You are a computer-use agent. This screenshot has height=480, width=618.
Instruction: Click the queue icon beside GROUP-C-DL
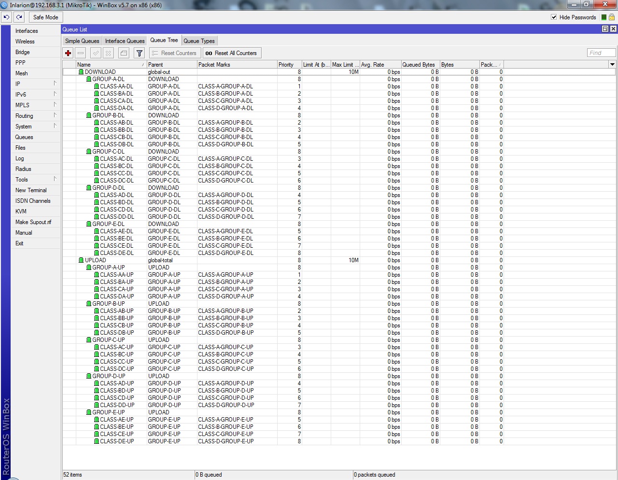(89, 152)
